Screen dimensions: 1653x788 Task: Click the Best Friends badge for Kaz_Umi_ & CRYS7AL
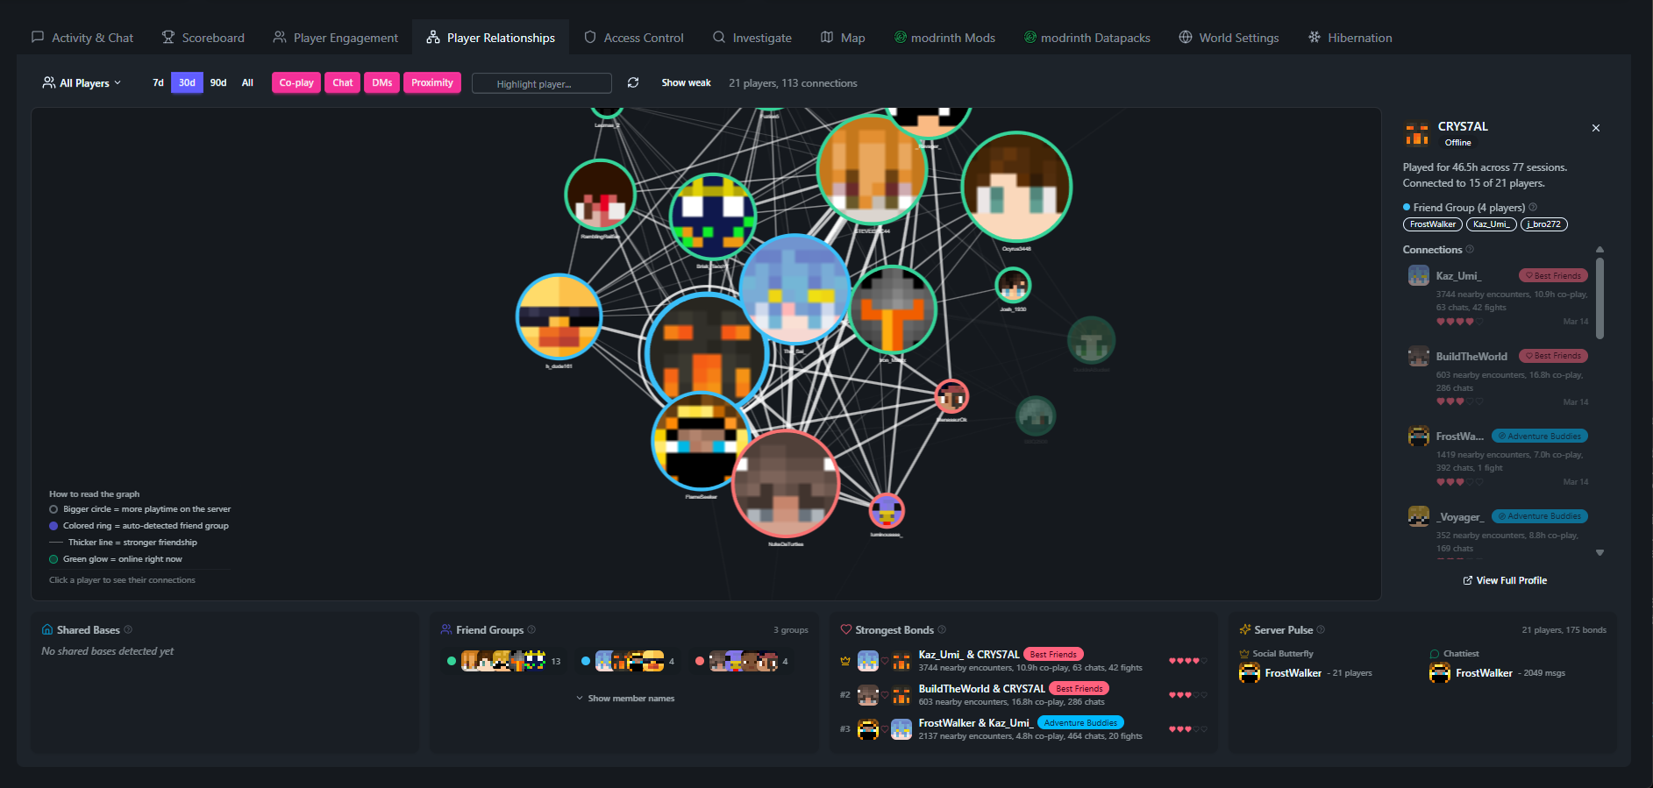point(1053,654)
